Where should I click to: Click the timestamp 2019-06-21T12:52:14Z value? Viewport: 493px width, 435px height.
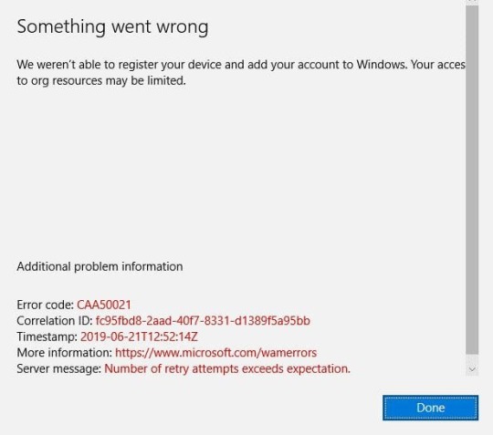point(139,337)
